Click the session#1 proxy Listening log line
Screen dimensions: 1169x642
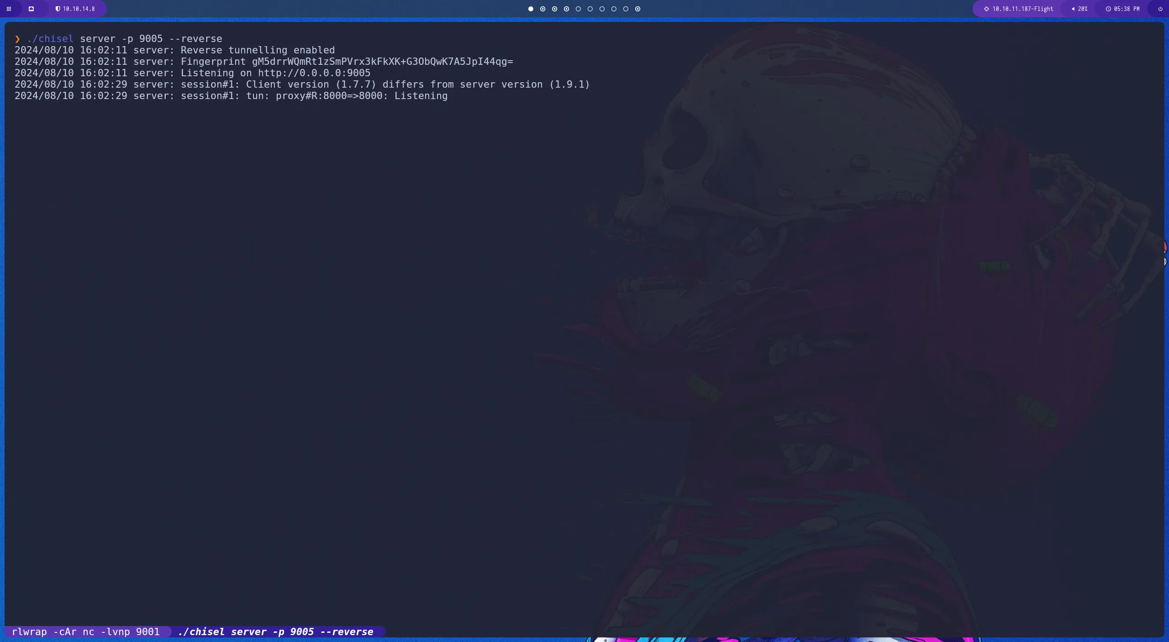[x=231, y=96]
